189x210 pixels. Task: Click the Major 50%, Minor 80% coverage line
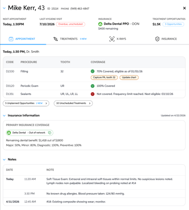click(x=44, y=145)
